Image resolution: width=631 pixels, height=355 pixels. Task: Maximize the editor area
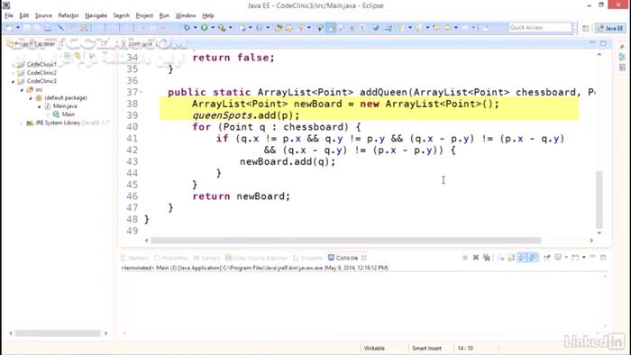[603, 43]
